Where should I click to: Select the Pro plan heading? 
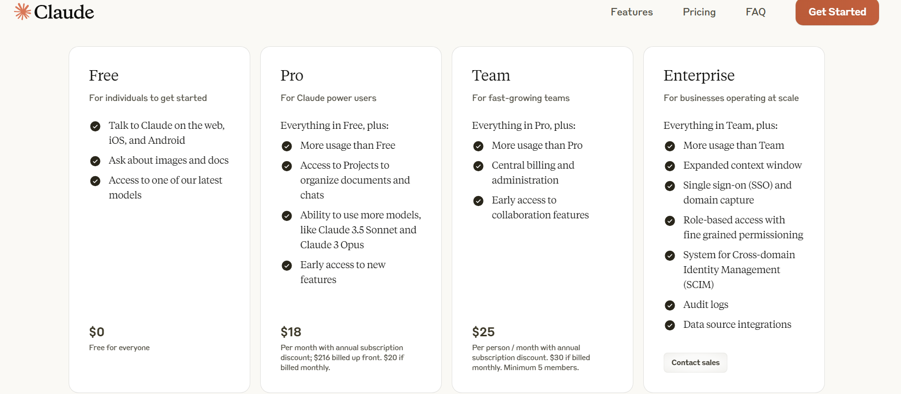292,75
